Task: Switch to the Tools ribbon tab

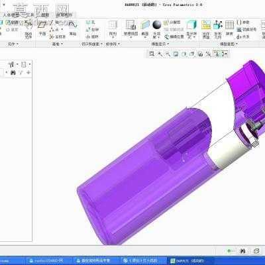Action: coord(30,15)
